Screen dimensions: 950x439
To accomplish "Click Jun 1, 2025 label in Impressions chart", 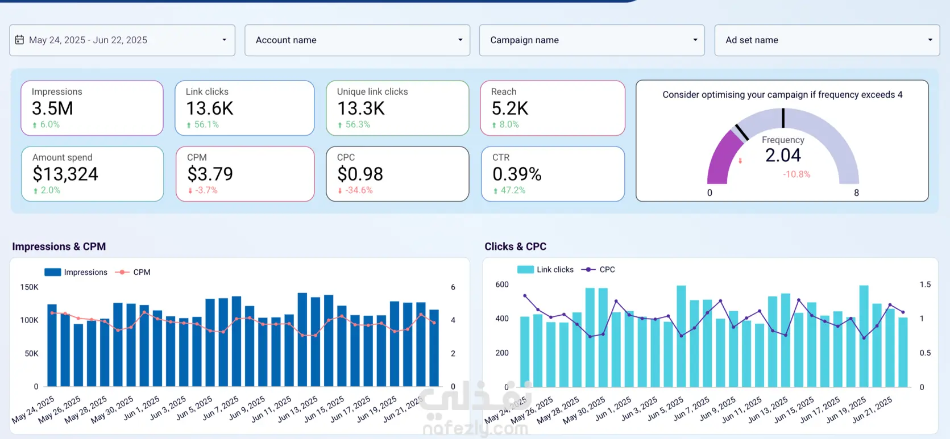I will click(142, 408).
